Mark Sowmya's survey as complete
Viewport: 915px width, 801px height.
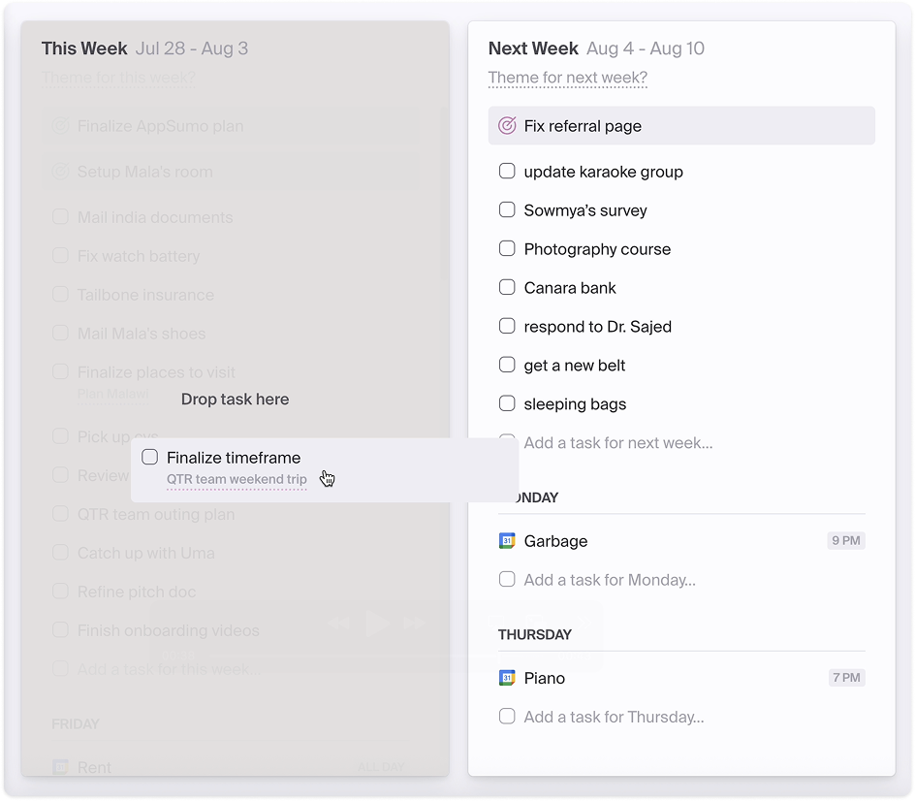(507, 210)
